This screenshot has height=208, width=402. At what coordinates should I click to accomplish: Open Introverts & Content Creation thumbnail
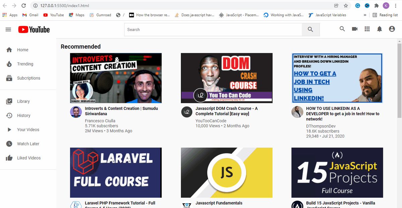[116, 78]
